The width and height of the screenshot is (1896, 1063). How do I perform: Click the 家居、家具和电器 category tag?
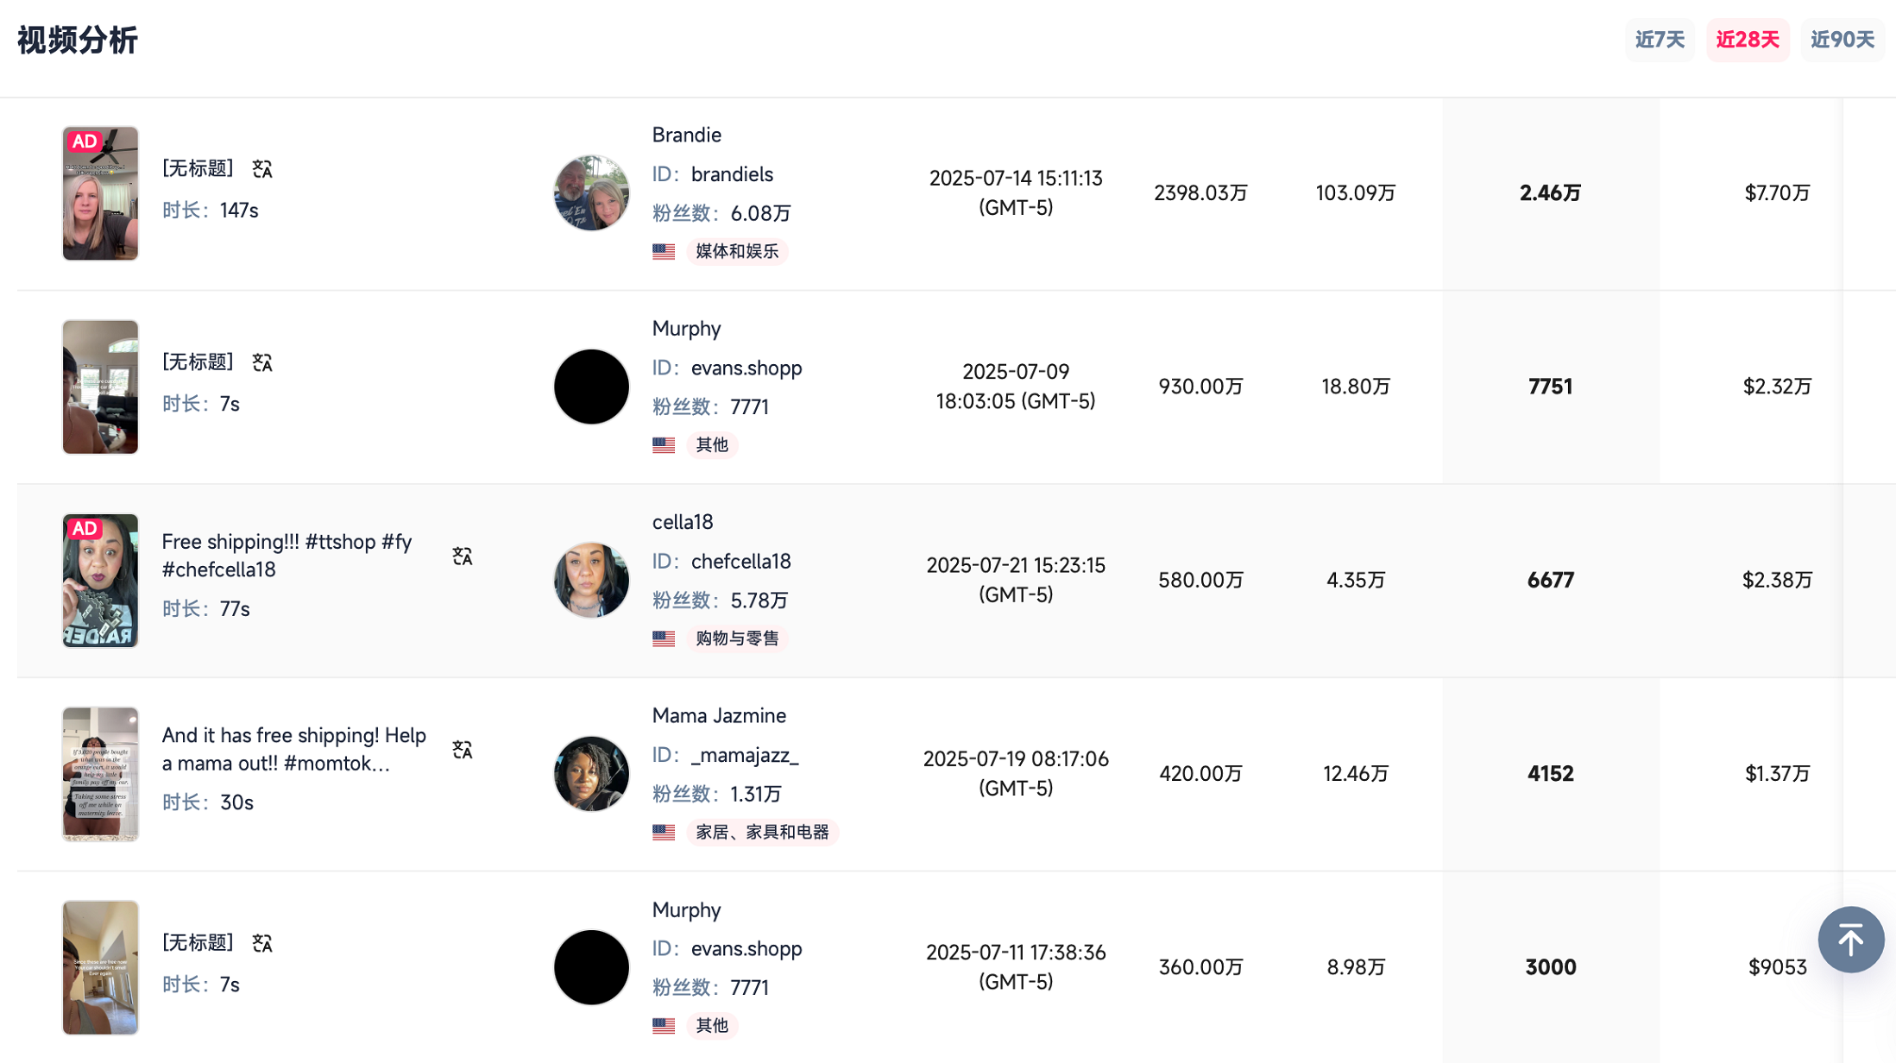(x=762, y=832)
